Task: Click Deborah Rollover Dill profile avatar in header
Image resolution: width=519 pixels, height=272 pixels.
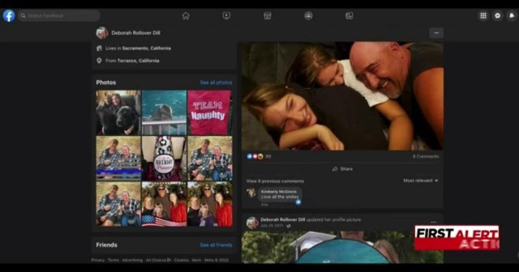Action: (x=102, y=33)
